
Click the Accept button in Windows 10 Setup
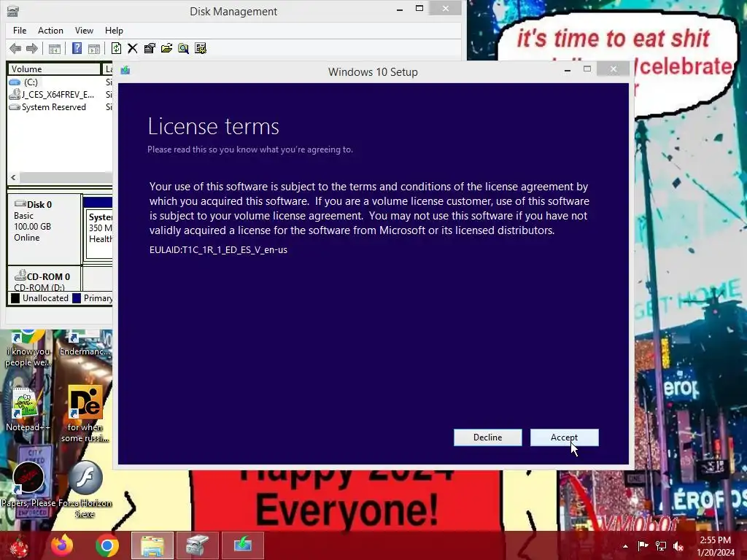564,437
